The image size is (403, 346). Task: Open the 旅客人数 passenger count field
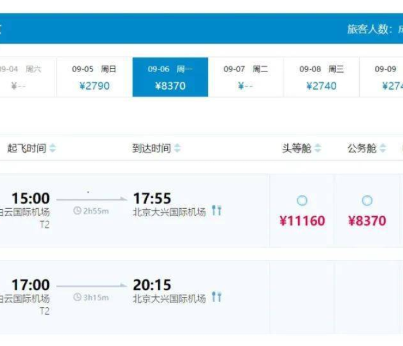pyautogui.click(x=374, y=29)
